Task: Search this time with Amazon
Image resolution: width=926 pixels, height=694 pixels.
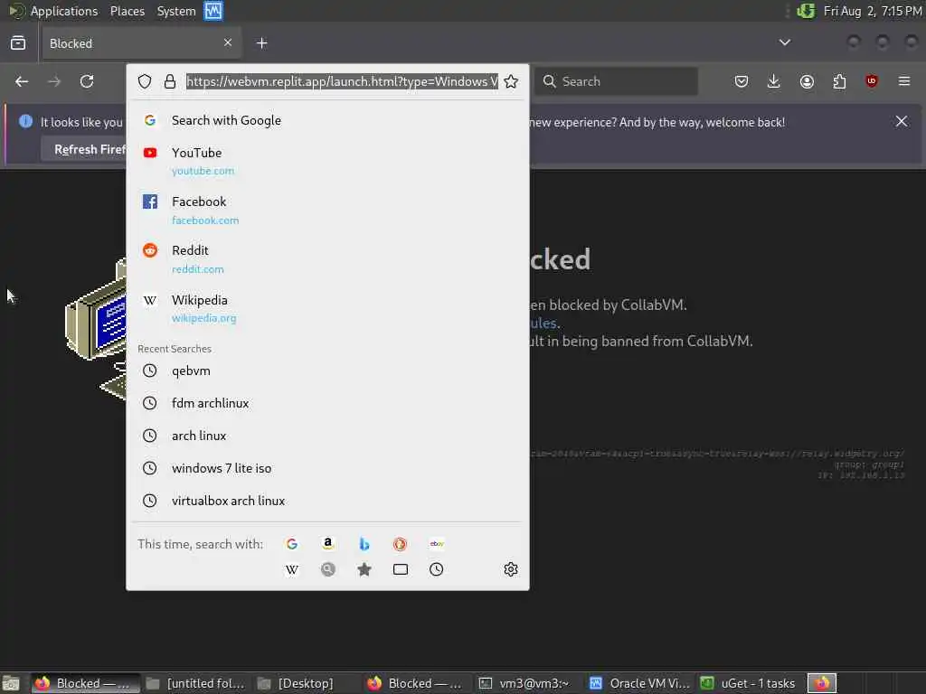Action: pyautogui.click(x=327, y=544)
